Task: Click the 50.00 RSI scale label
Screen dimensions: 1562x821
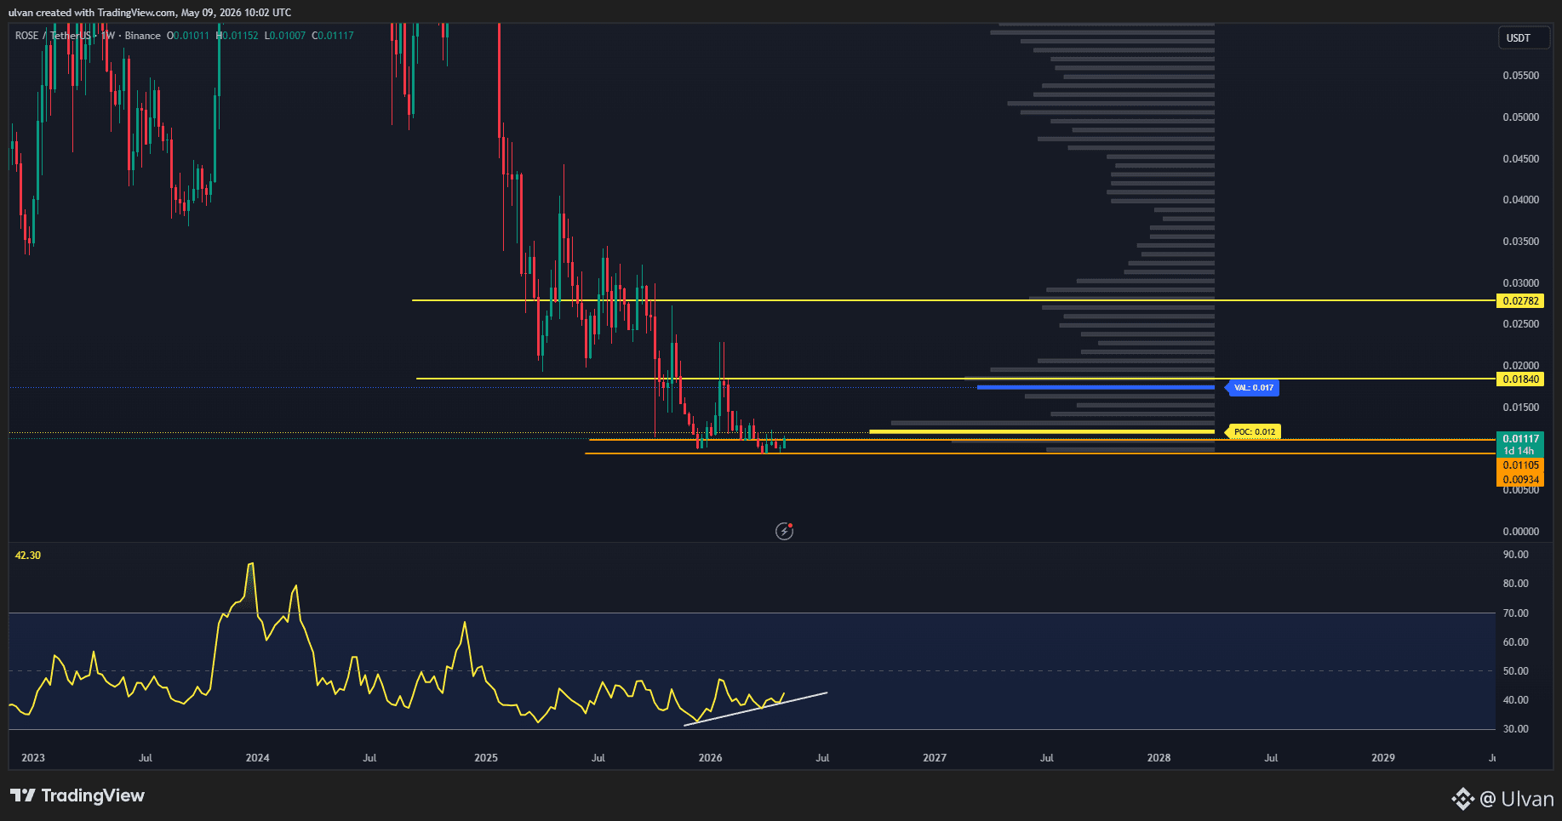Action: click(x=1516, y=671)
